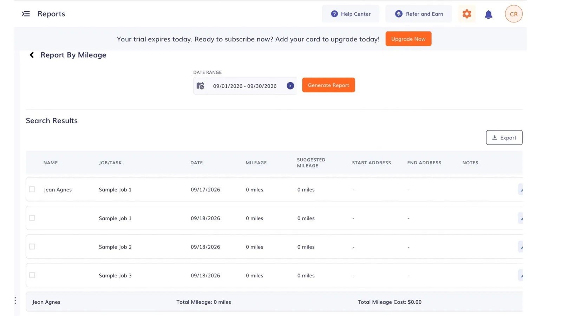Viewport: 562px width, 316px height.
Task: Go back using the arrow beside Report By Mileage
Action: point(32,55)
